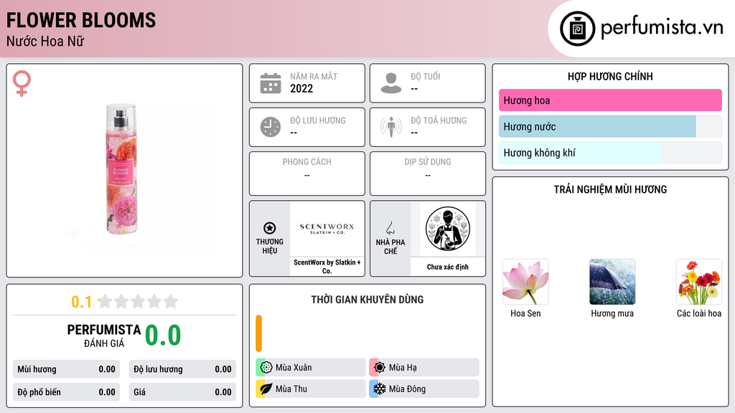The width and height of the screenshot is (735, 413).
Task: Click the Nước Hoa Nữ subtitle
Action: point(45,41)
